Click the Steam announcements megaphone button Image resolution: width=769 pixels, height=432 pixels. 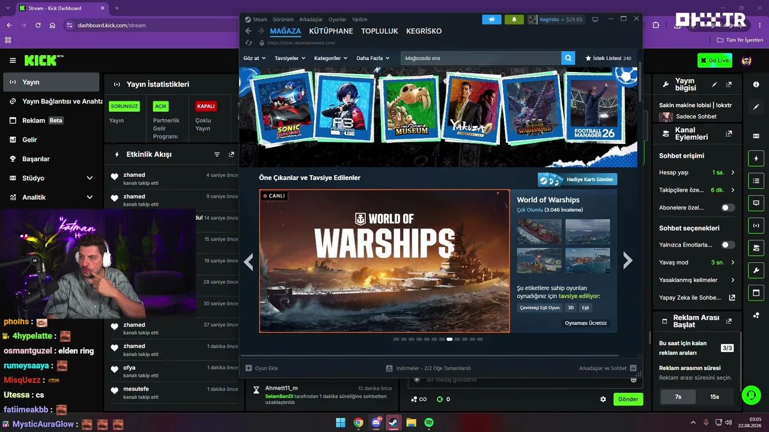point(491,19)
